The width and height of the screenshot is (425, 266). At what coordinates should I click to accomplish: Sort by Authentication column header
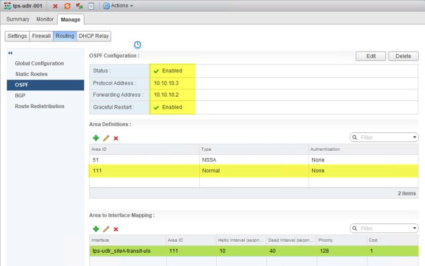(364, 149)
